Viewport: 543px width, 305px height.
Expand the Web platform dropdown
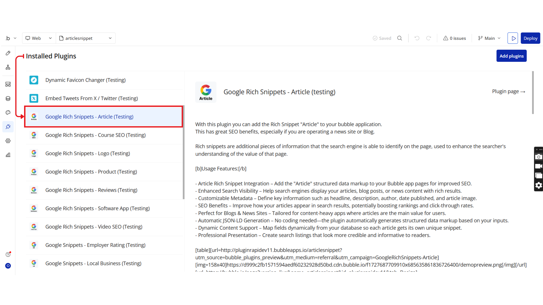(x=39, y=38)
